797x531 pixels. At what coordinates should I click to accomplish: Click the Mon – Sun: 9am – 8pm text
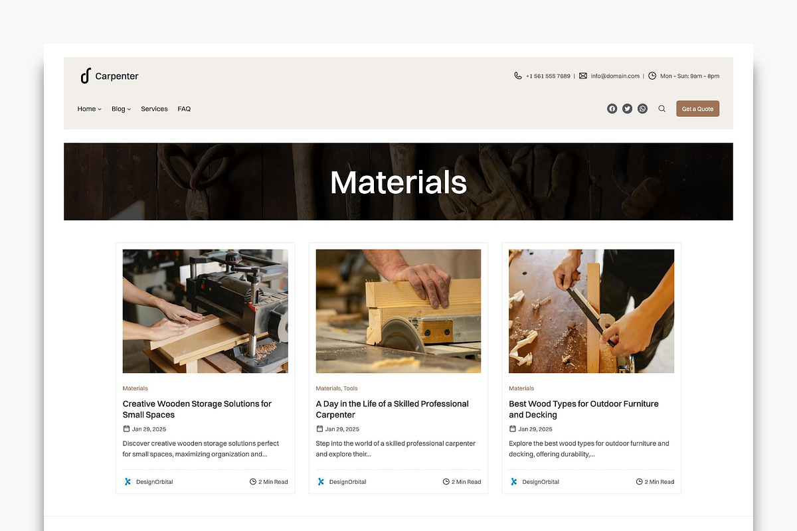coord(689,76)
